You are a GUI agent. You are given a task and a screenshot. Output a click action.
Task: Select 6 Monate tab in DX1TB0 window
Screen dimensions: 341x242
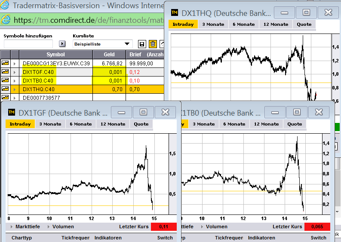[234, 124]
